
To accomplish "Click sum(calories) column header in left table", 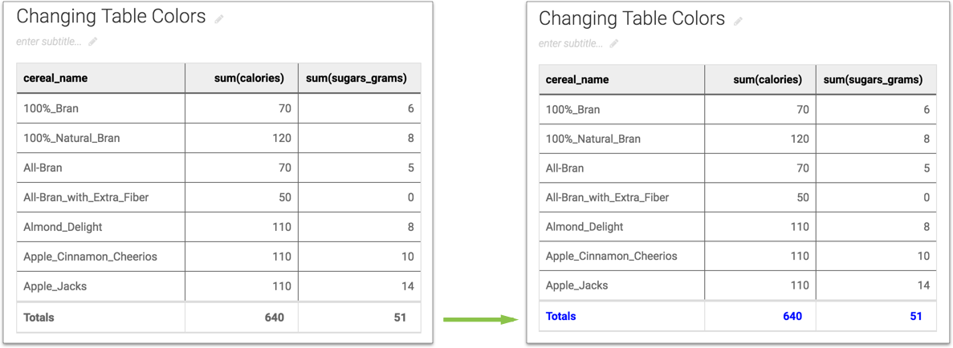I will point(249,79).
